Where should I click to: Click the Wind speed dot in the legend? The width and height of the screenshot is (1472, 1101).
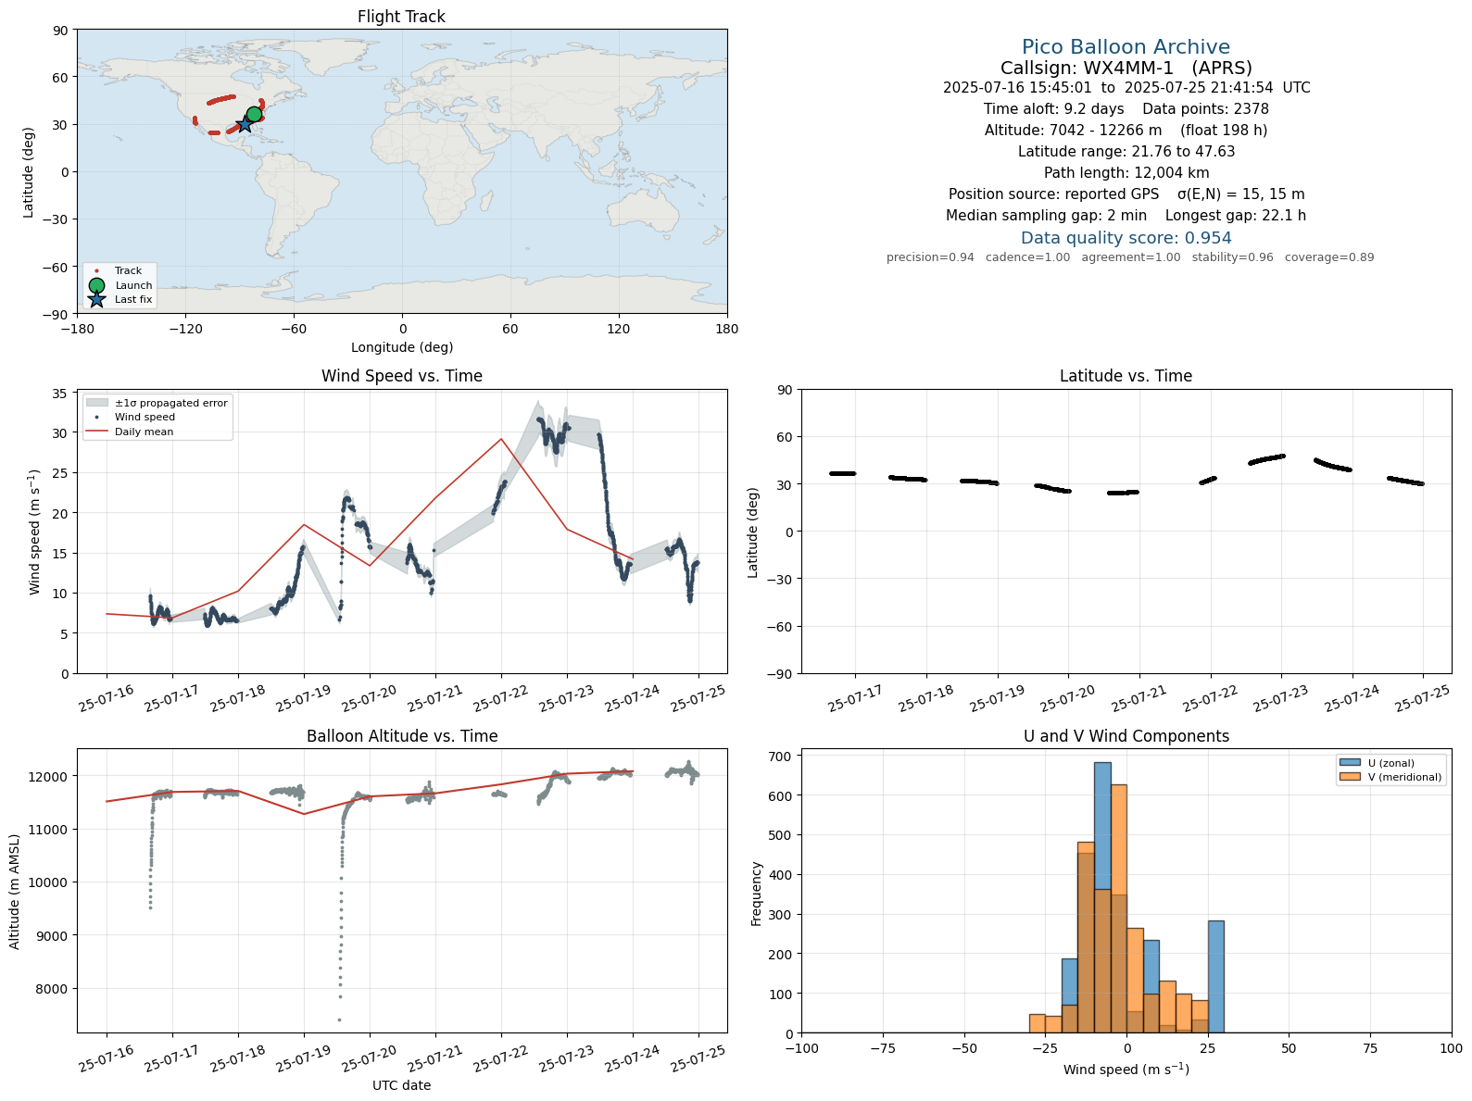[97, 418]
